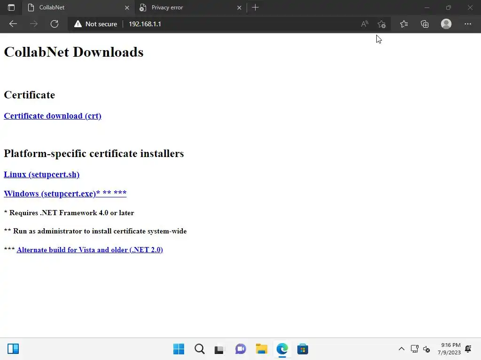
Task: Open the clock showing 9:16 PM
Action: (449, 349)
